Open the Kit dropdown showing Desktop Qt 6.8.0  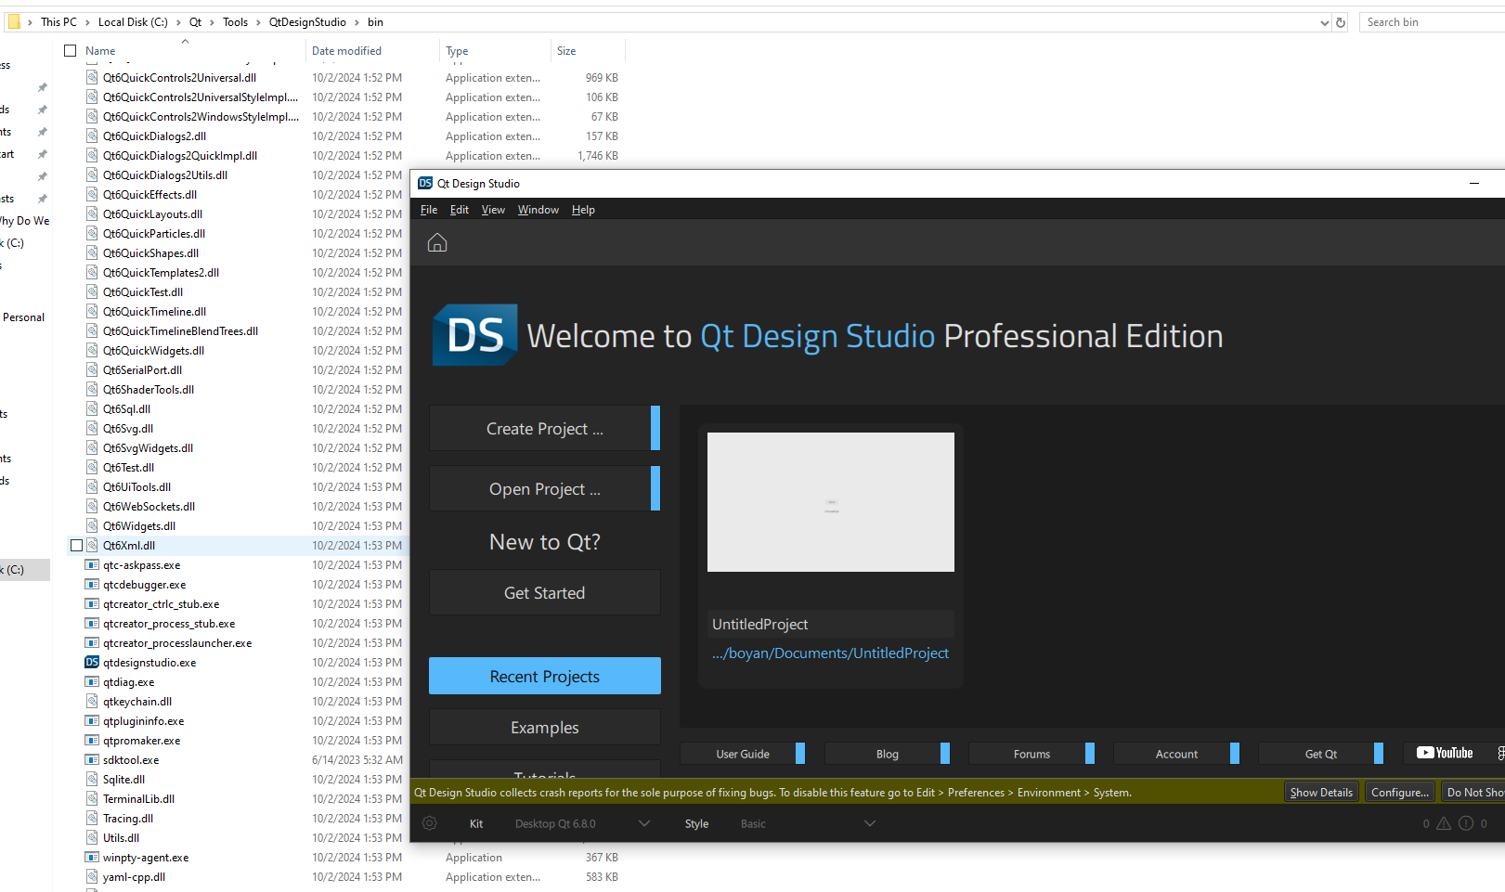(582, 823)
